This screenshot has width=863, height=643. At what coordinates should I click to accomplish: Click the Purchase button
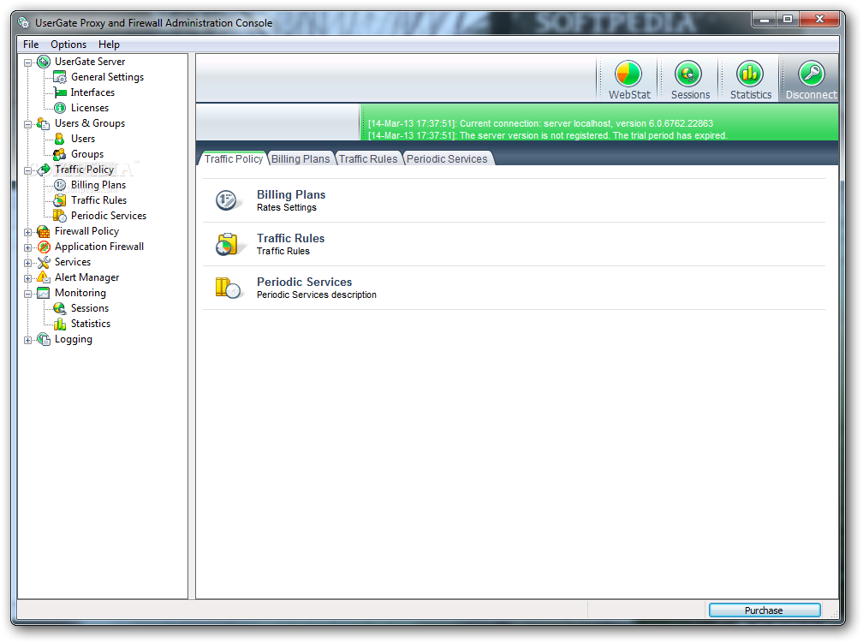pyautogui.click(x=764, y=610)
